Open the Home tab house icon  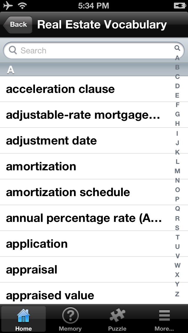(x=23, y=316)
